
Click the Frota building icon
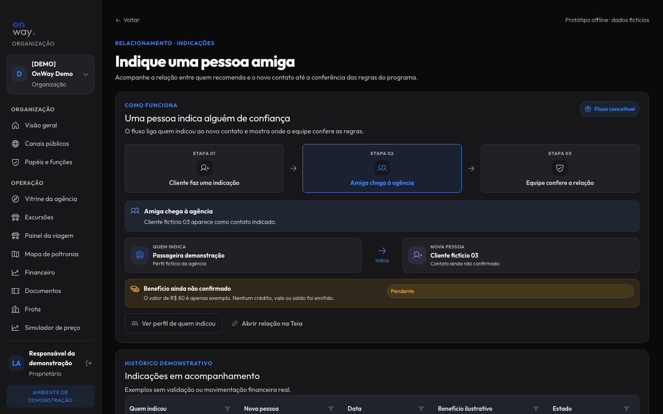point(15,309)
